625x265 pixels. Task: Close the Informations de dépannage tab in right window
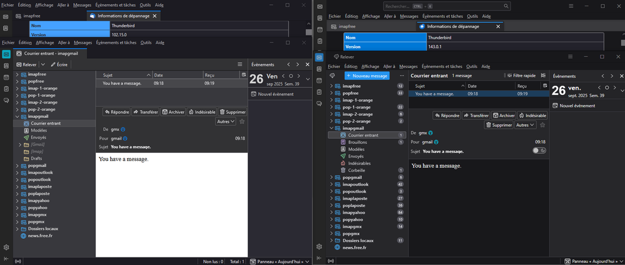[499, 27]
